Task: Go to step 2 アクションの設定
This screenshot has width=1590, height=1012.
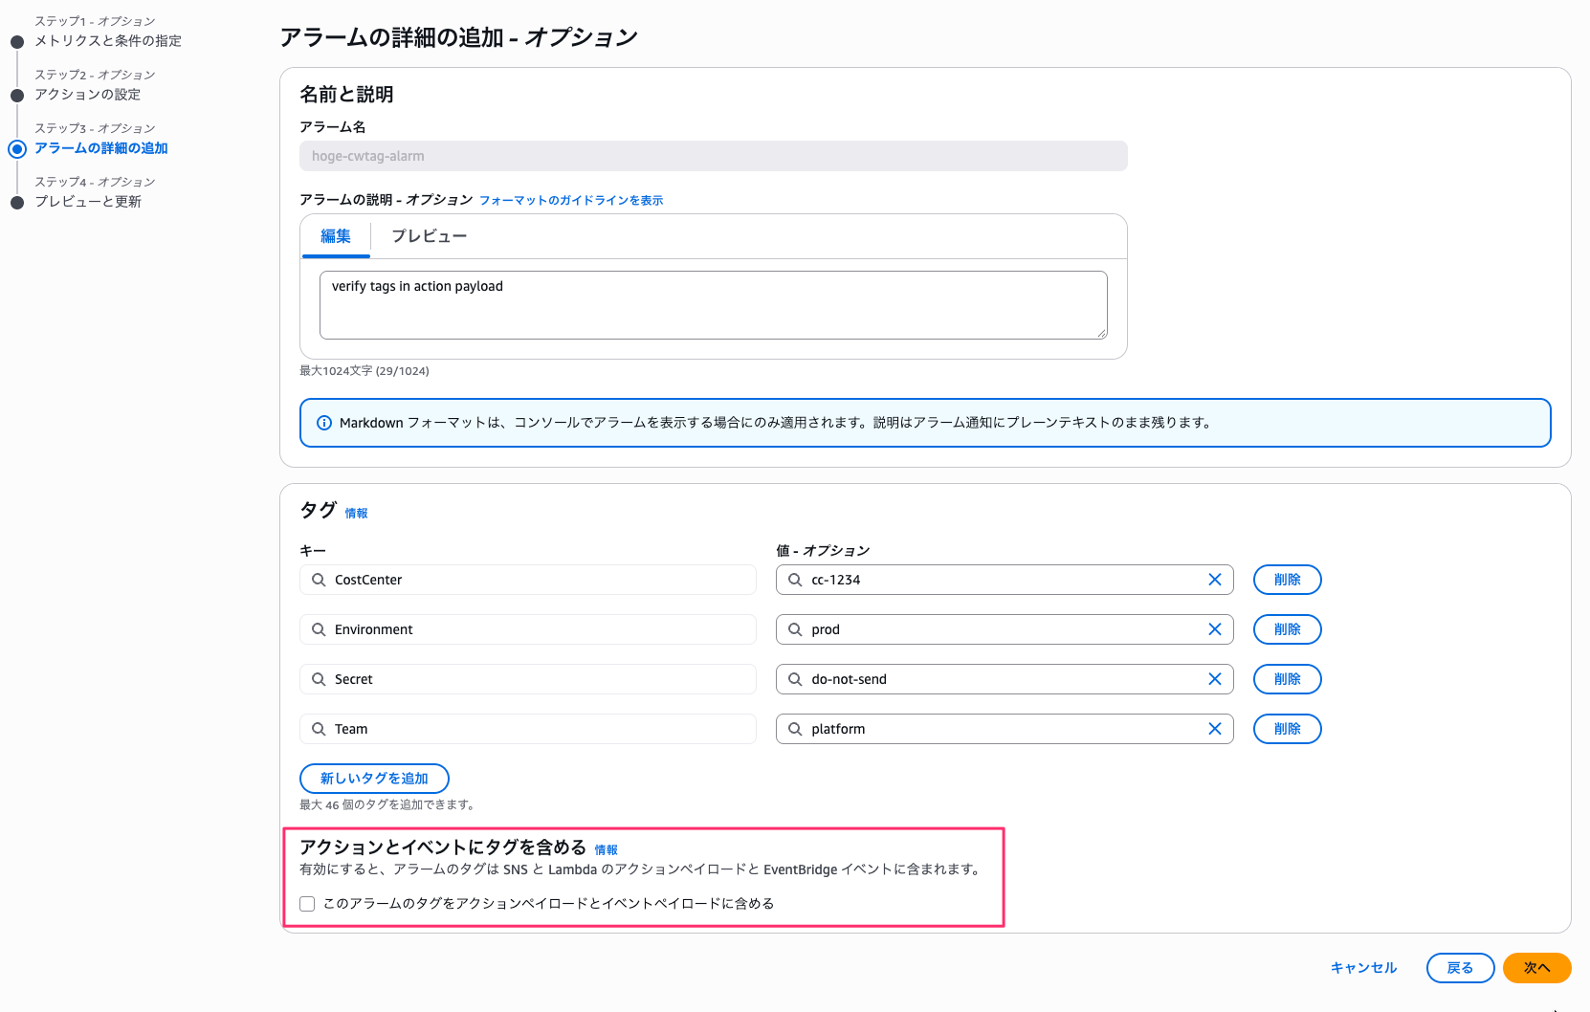Action: coord(88,95)
